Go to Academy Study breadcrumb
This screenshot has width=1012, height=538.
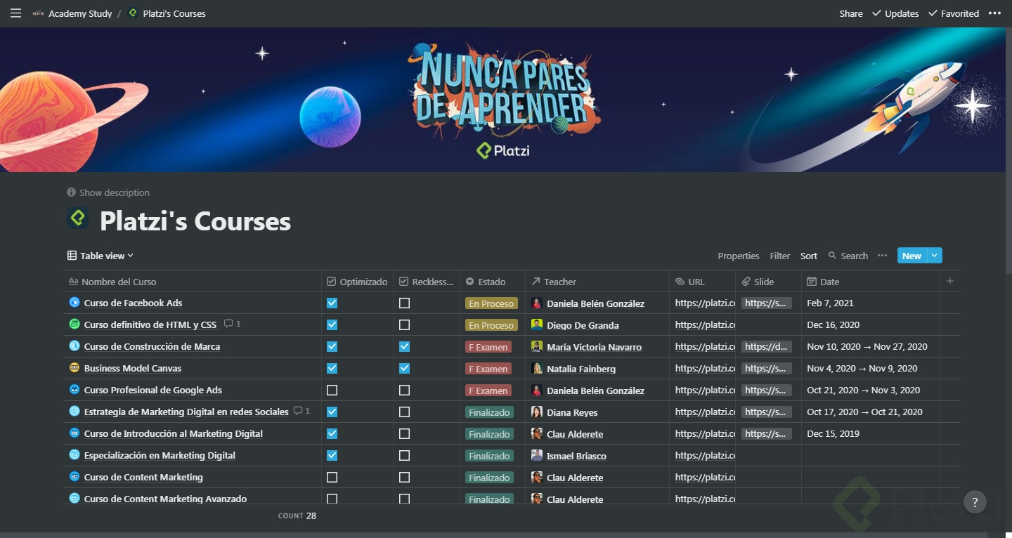coord(79,13)
